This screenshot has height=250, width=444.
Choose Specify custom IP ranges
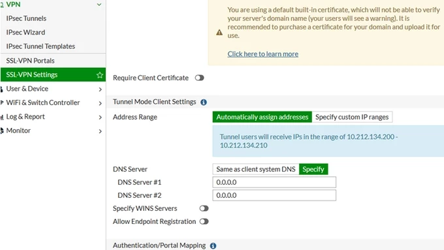click(x=352, y=117)
